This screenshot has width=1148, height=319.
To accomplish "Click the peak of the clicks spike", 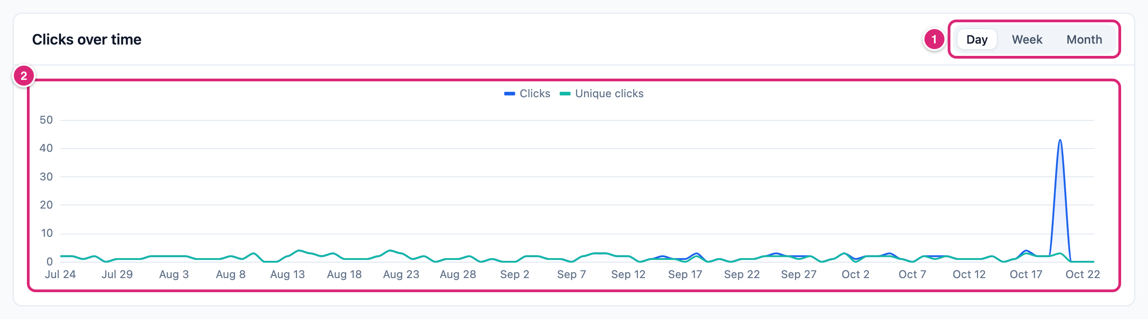I will point(1060,140).
